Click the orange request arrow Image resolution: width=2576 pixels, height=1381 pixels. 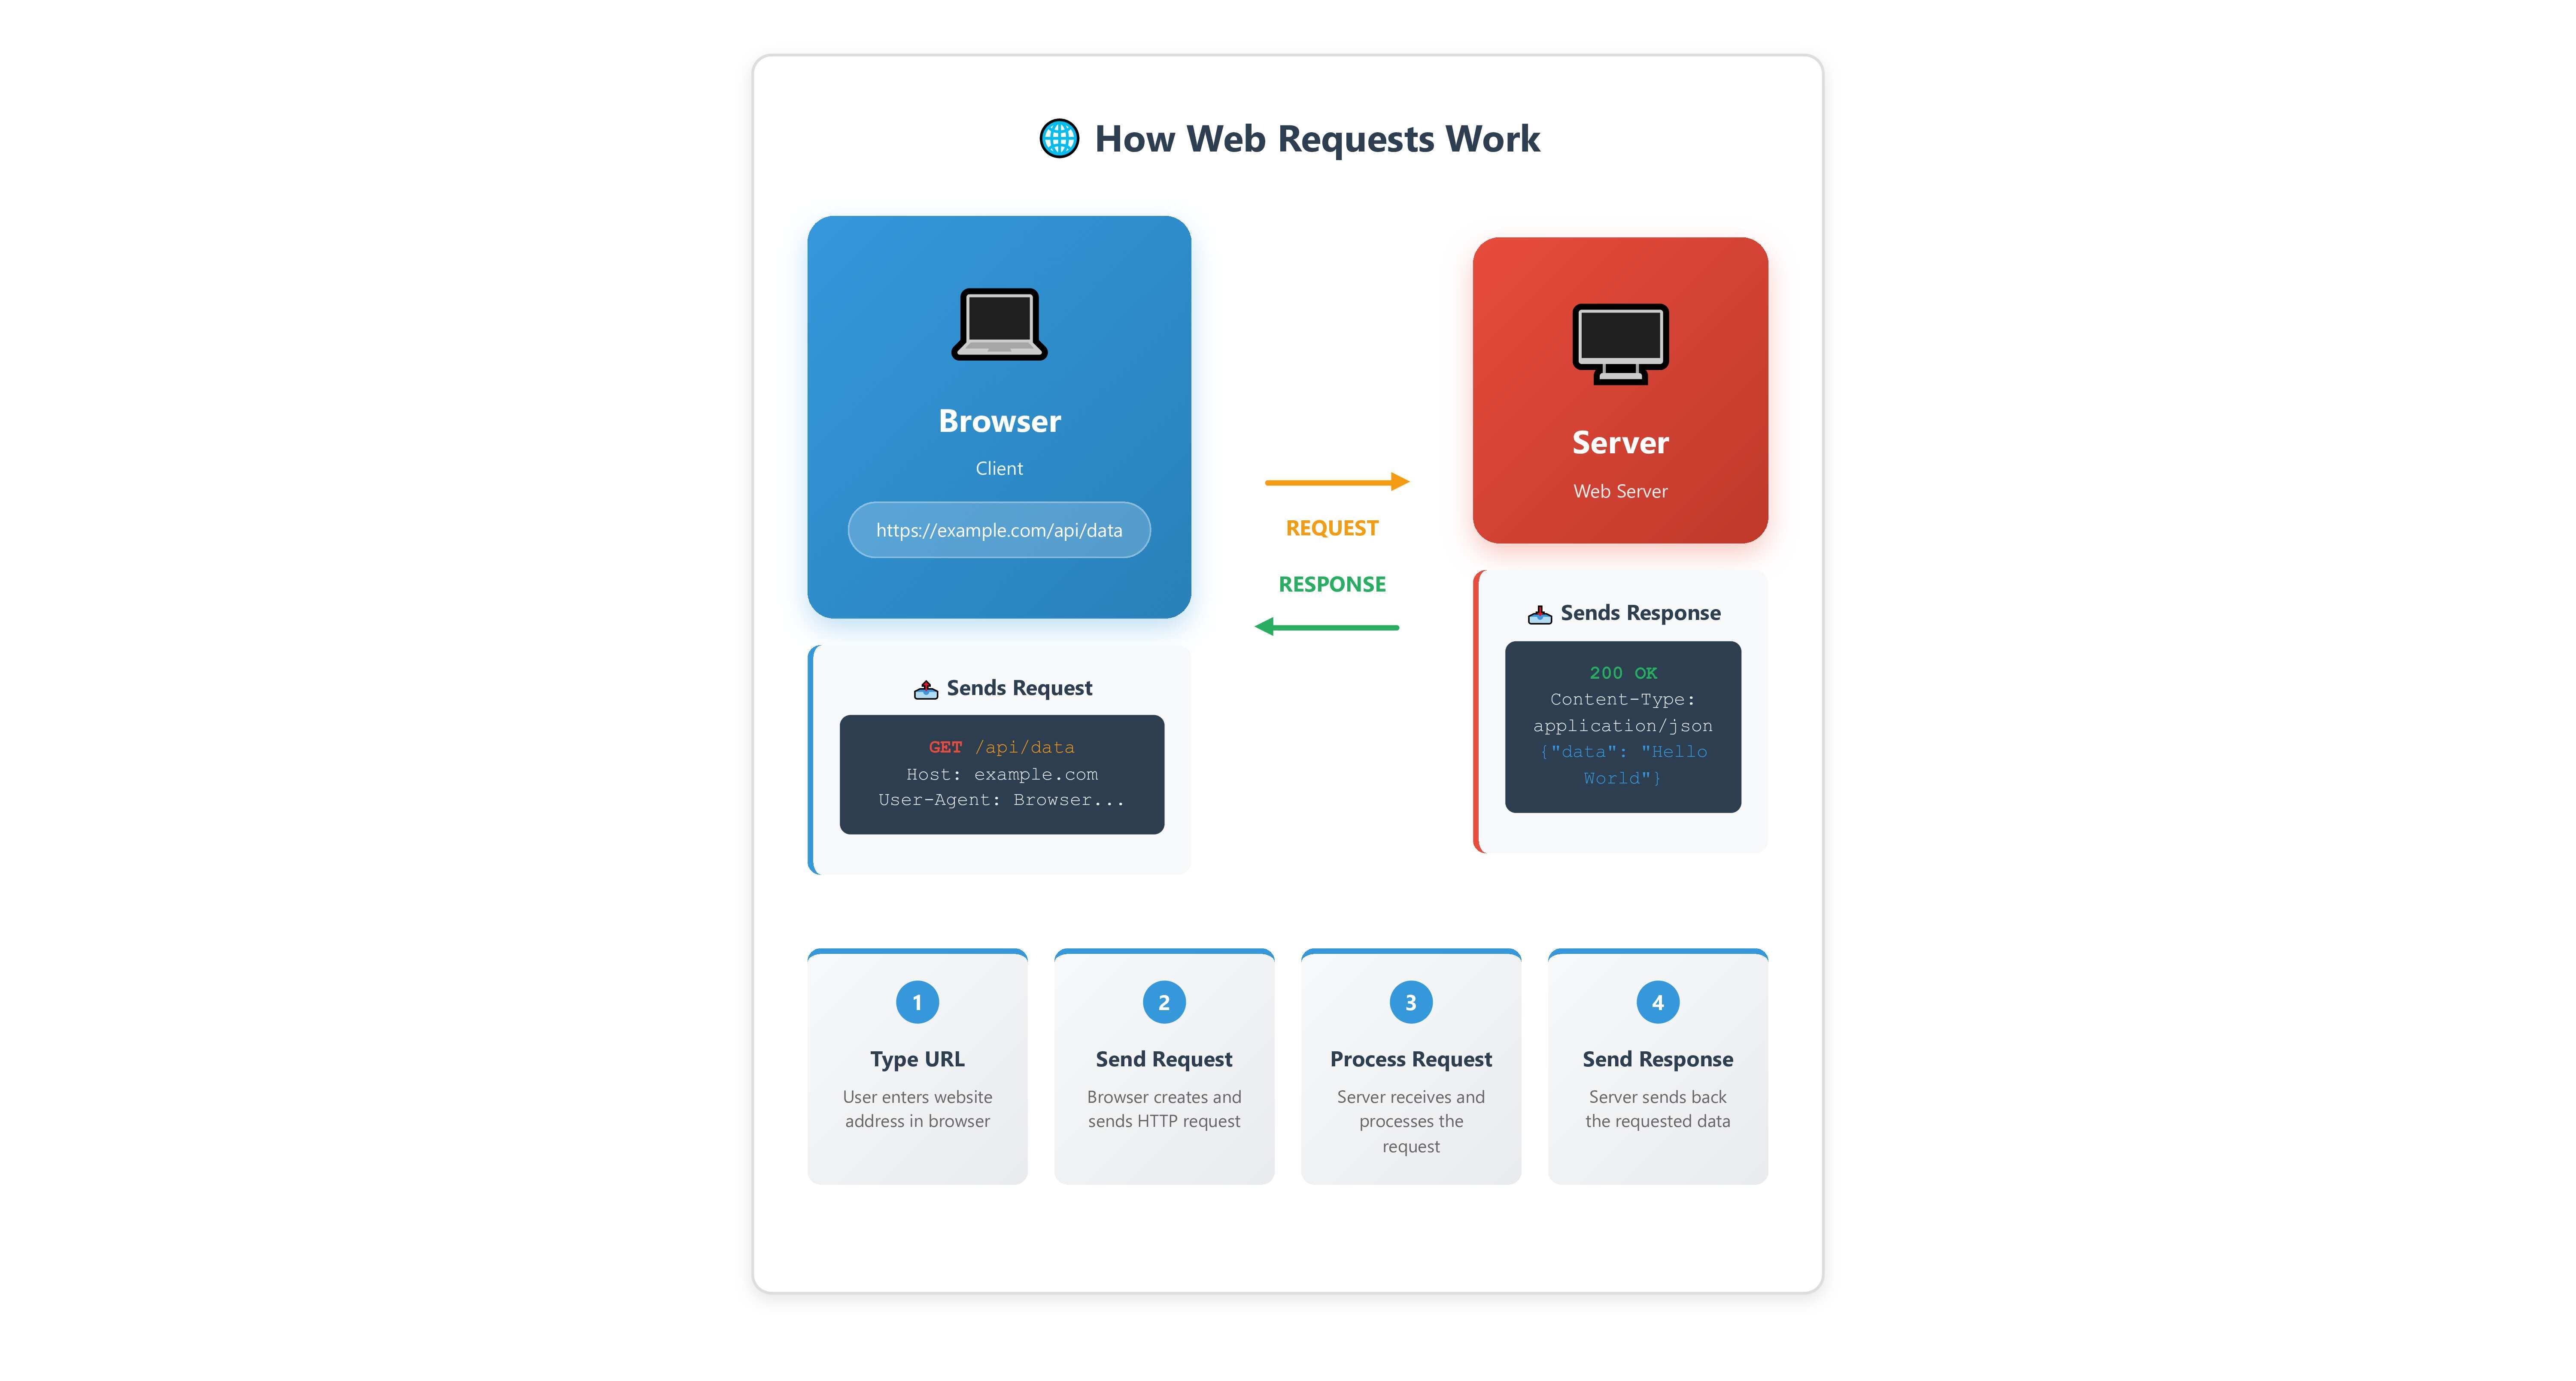(1336, 482)
